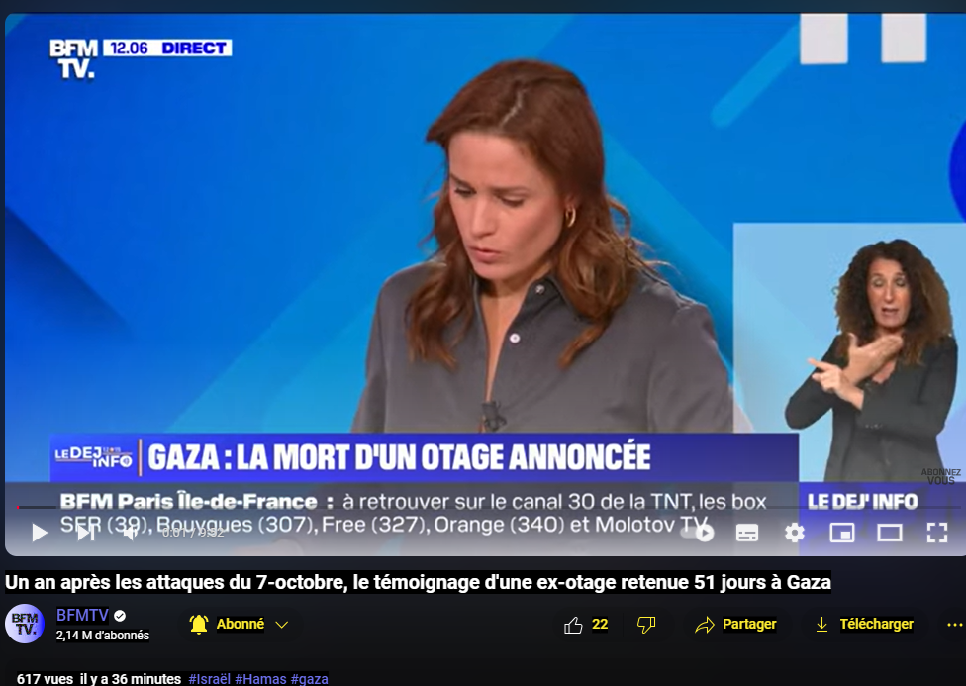Open the BFMTV channel avatar

pyautogui.click(x=25, y=624)
